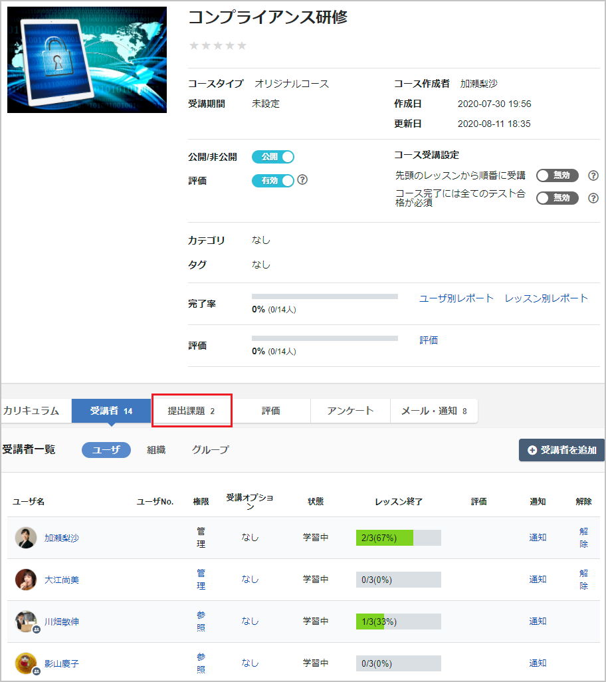The width and height of the screenshot is (606, 682).
Task: Open ユーザ別レポート link
Action: click(456, 298)
